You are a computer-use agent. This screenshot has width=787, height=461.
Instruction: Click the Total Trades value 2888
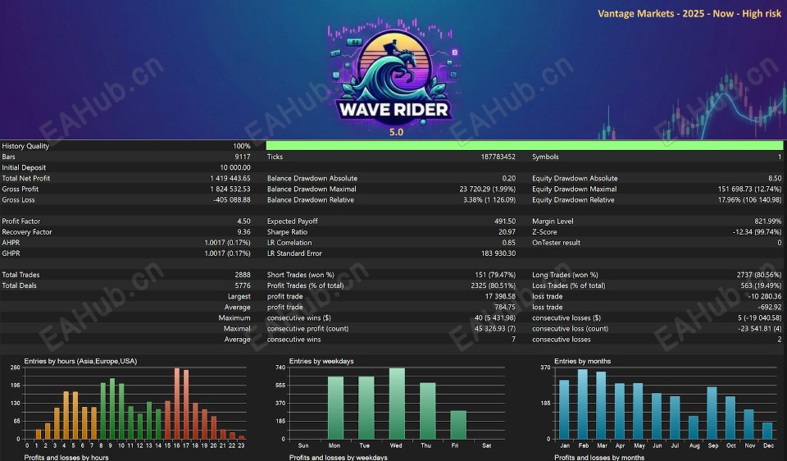(x=243, y=275)
